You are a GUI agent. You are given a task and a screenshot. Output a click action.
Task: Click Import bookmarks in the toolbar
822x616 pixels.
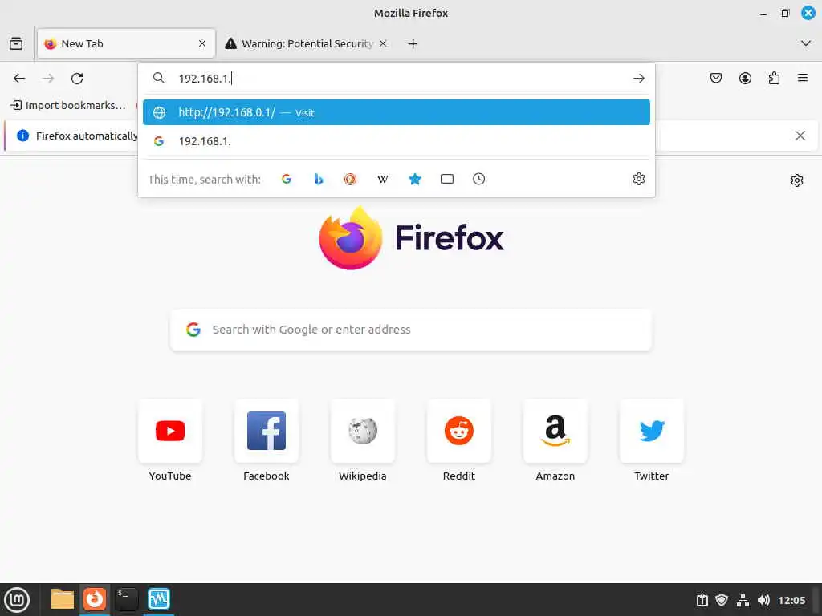(x=68, y=106)
